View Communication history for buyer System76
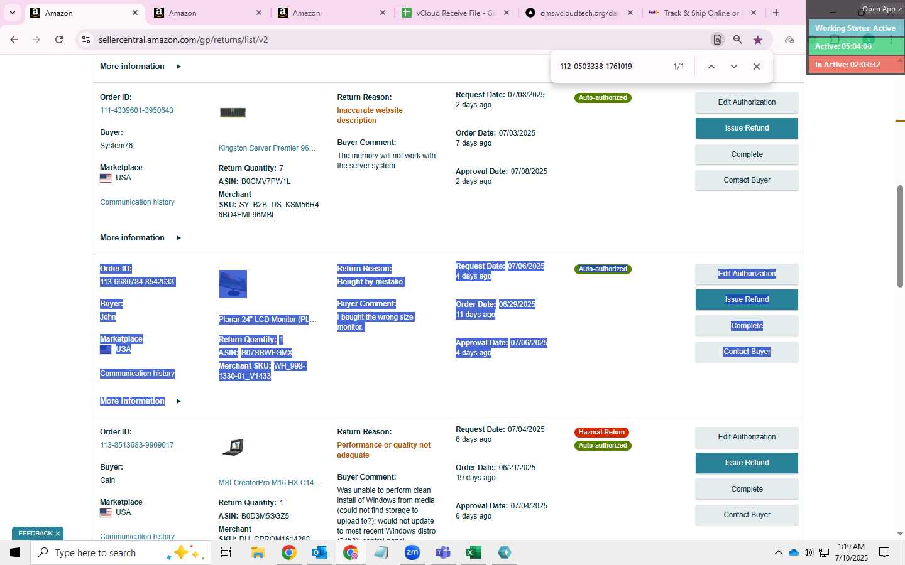The height and width of the screenshot is (565, 905). coord(137,202)
